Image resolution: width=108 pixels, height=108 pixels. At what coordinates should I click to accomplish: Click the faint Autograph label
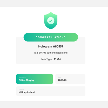click(22, 77)
